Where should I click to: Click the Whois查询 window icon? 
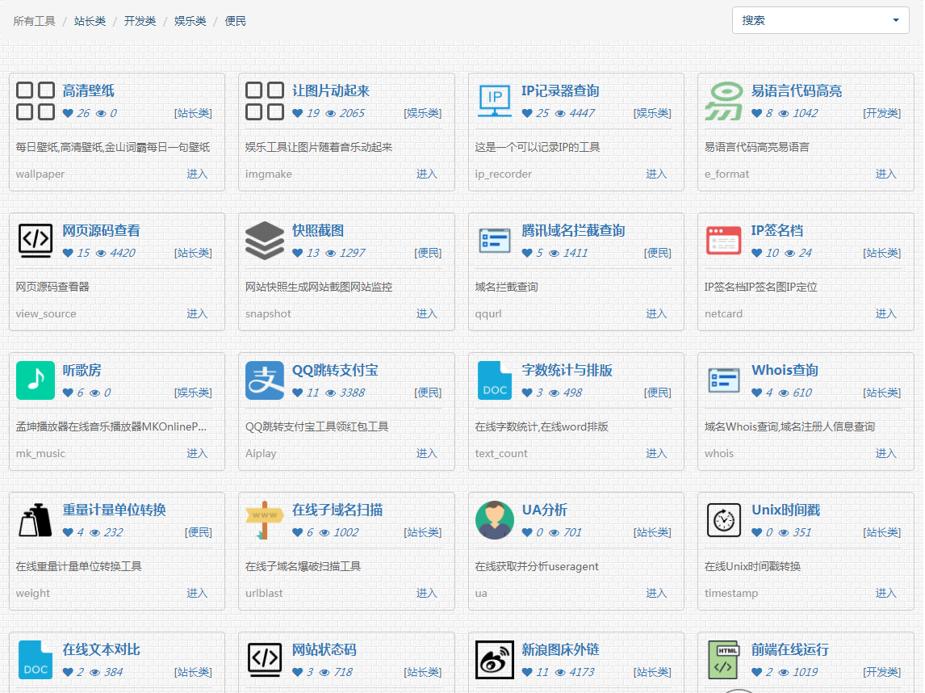click(x=724, y=380)
